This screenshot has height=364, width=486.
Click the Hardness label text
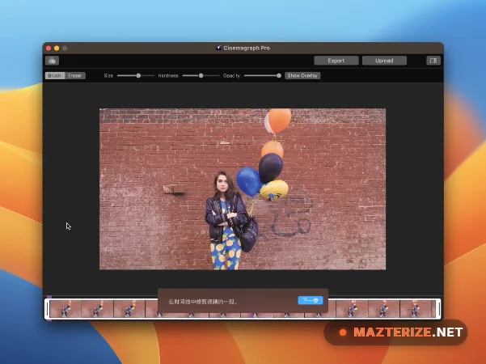tap(168, 76)
